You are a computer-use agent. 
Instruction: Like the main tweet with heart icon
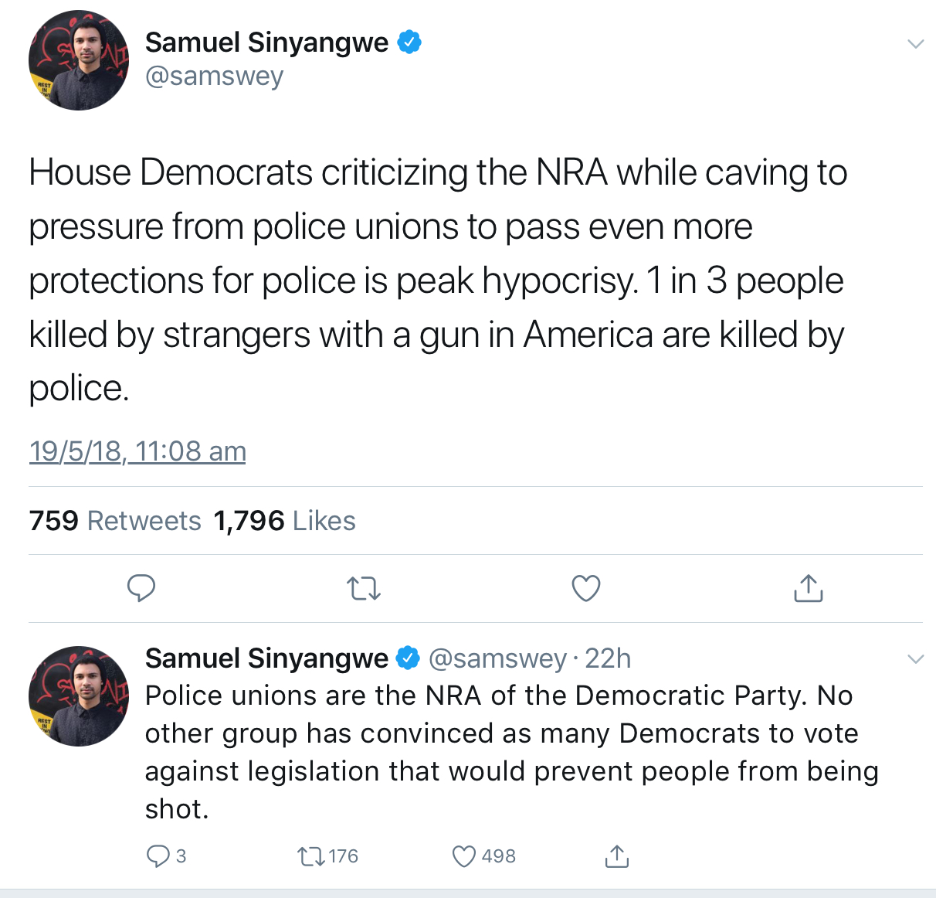(x=586, y=589)
